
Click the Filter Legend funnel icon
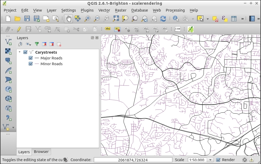tap(37, 44)
